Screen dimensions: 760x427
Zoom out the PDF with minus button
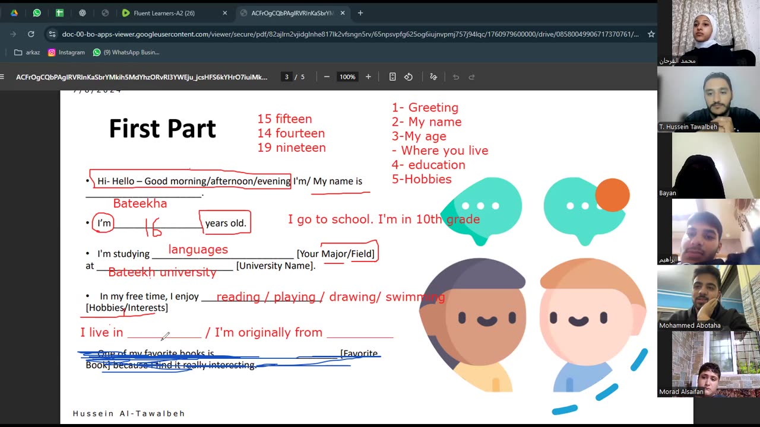pyautogui.click(x=327, y=77)
